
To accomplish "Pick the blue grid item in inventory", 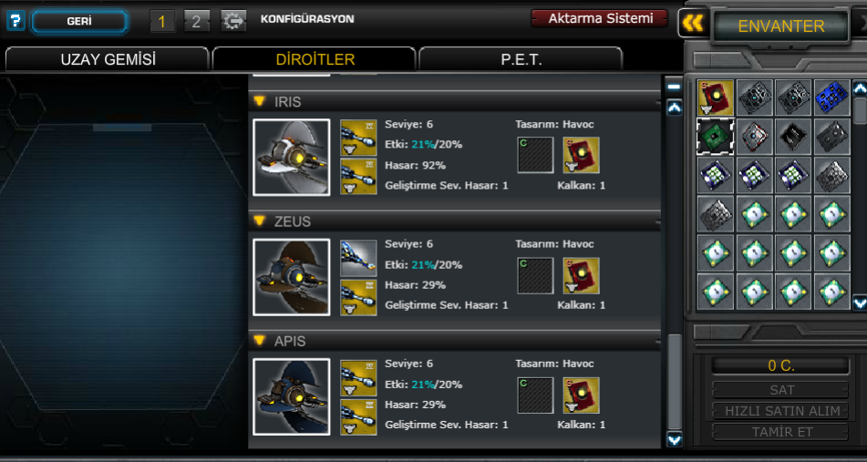I will tap(831, 98).
